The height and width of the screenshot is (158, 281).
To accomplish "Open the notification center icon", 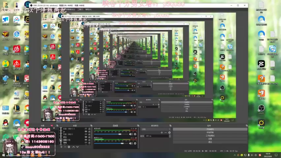I will pos(276,155).
